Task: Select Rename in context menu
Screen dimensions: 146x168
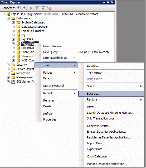Action: point(56,100)
